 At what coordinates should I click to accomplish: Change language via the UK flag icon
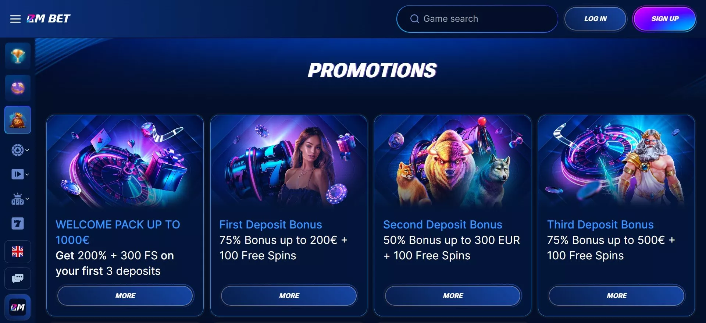[18, 252]
